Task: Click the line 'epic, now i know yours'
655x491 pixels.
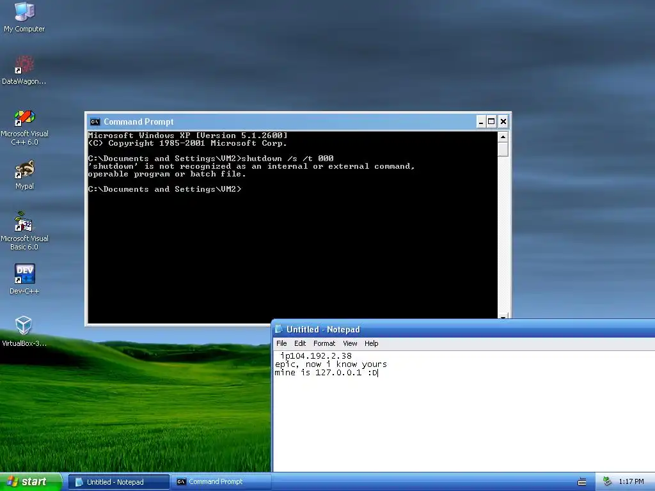Action: coord(331,364)
